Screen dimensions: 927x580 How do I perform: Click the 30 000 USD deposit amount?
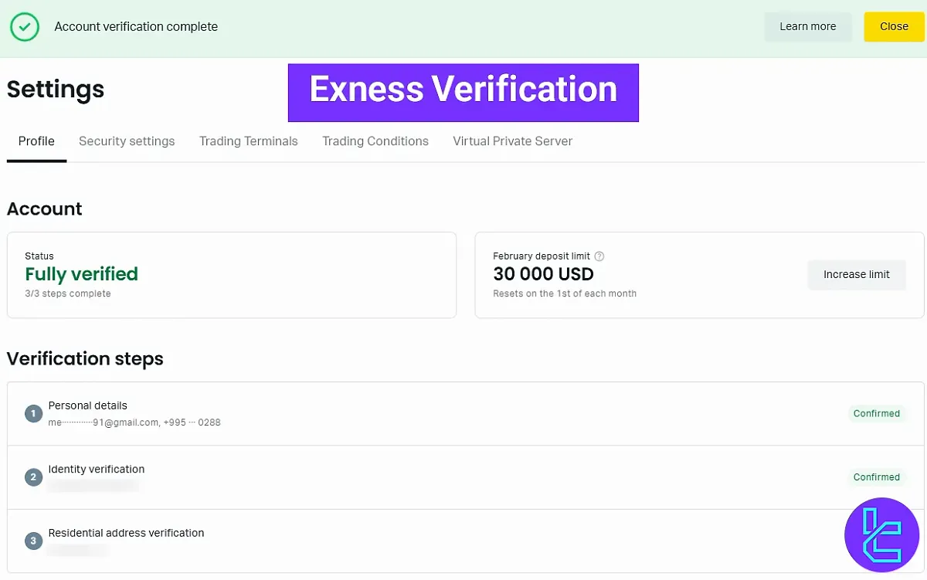543,274
